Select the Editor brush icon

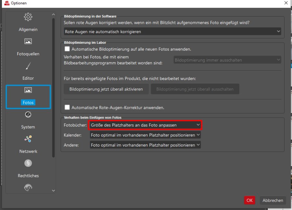pyautogui.click(x=28, y=66)
